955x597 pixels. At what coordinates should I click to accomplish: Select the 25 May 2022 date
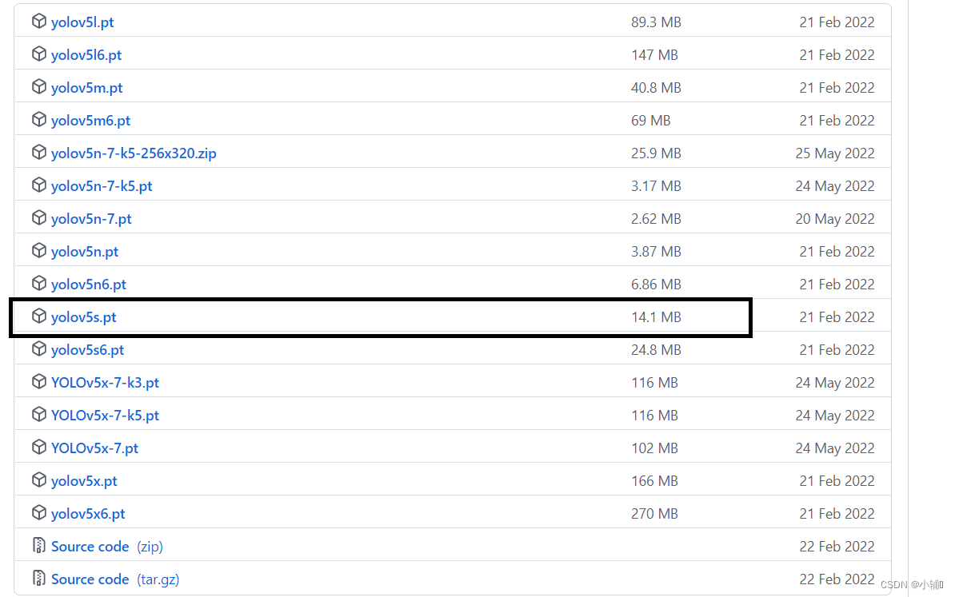(835, 153)
